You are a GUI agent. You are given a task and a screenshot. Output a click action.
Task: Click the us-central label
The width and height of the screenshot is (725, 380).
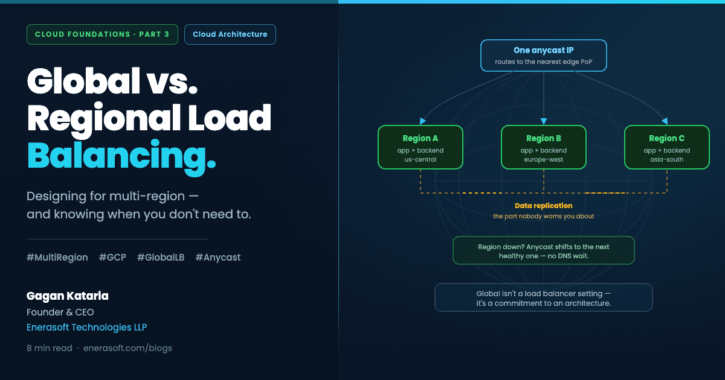pyautogui.click(x=420, y=160)
